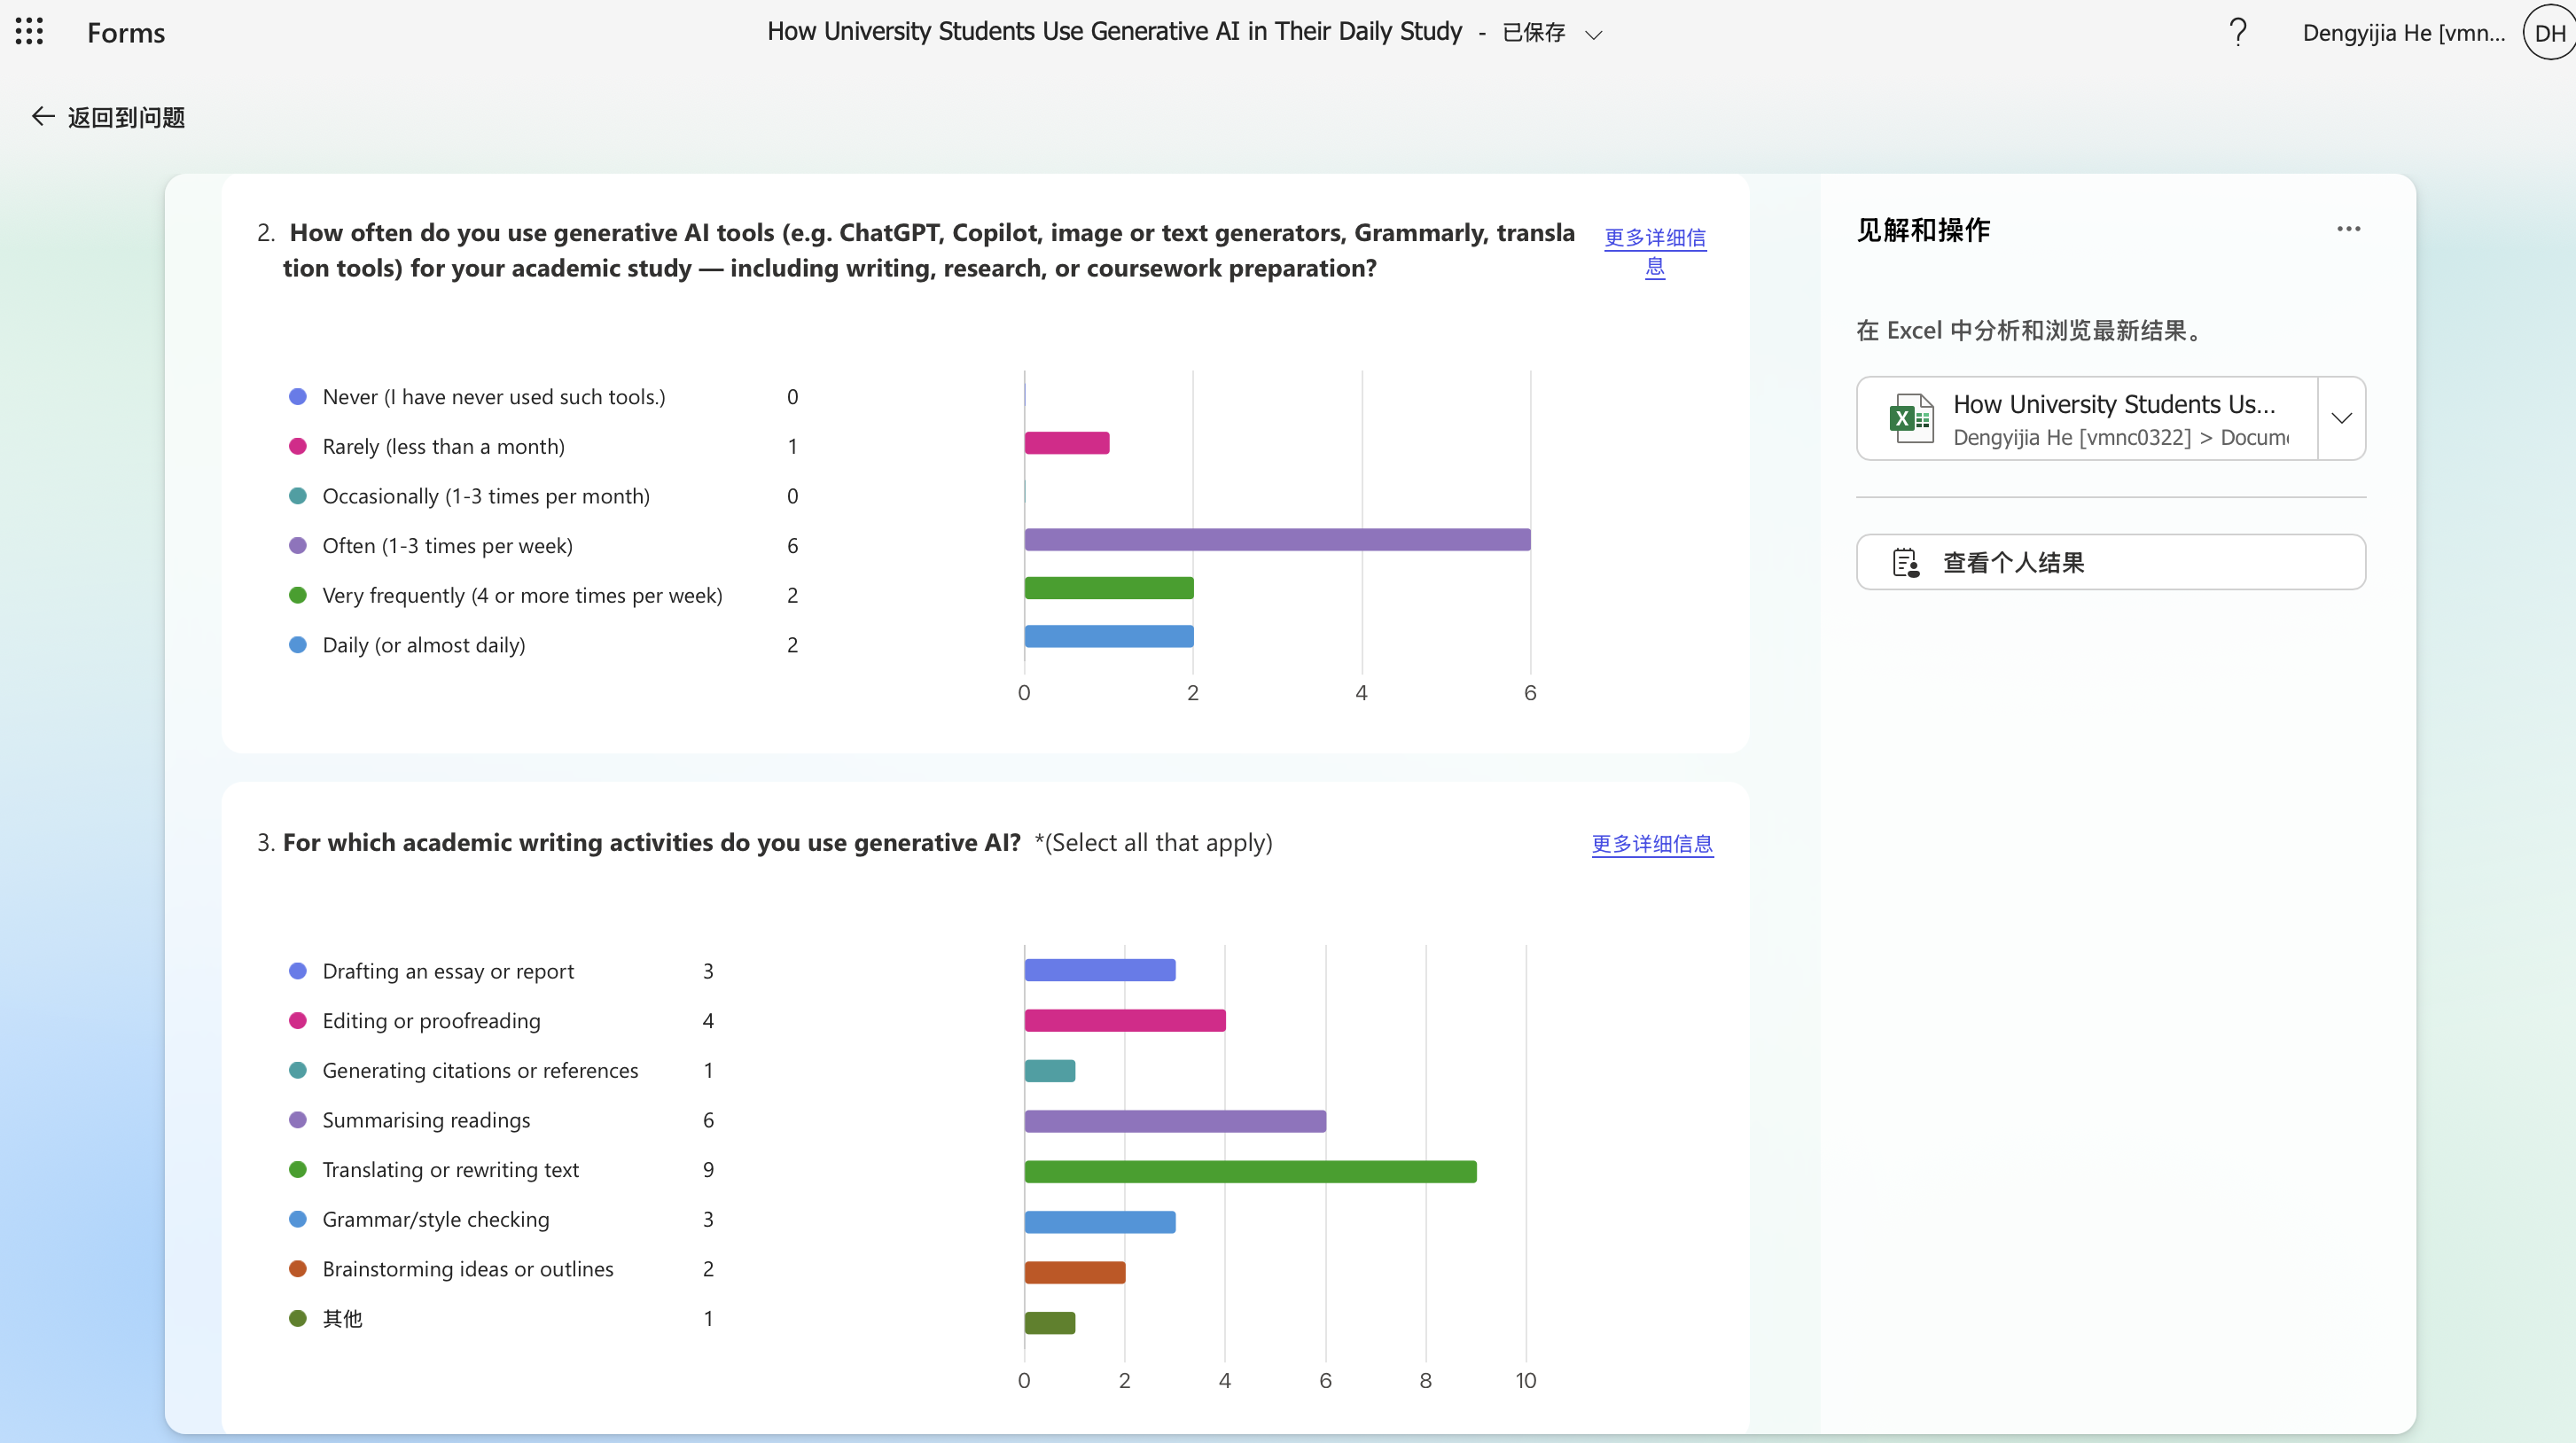The height and width of the screenshot is (1443, 2576).
Task: Open more details link for question 3
Action: click(1652, 843)
